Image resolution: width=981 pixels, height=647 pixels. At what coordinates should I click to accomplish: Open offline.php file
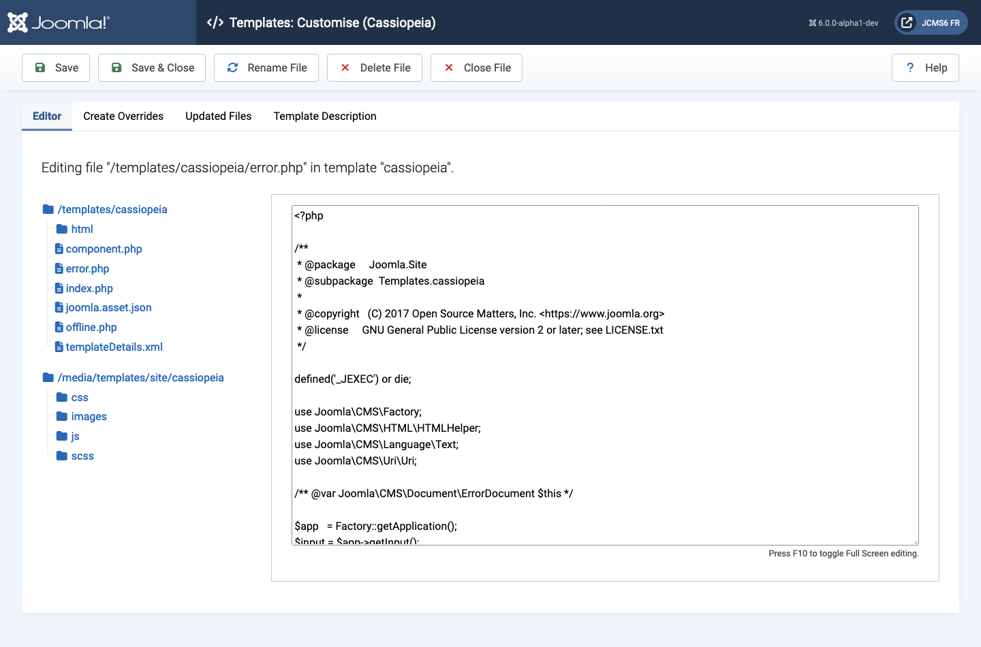[x=86, y=327]
